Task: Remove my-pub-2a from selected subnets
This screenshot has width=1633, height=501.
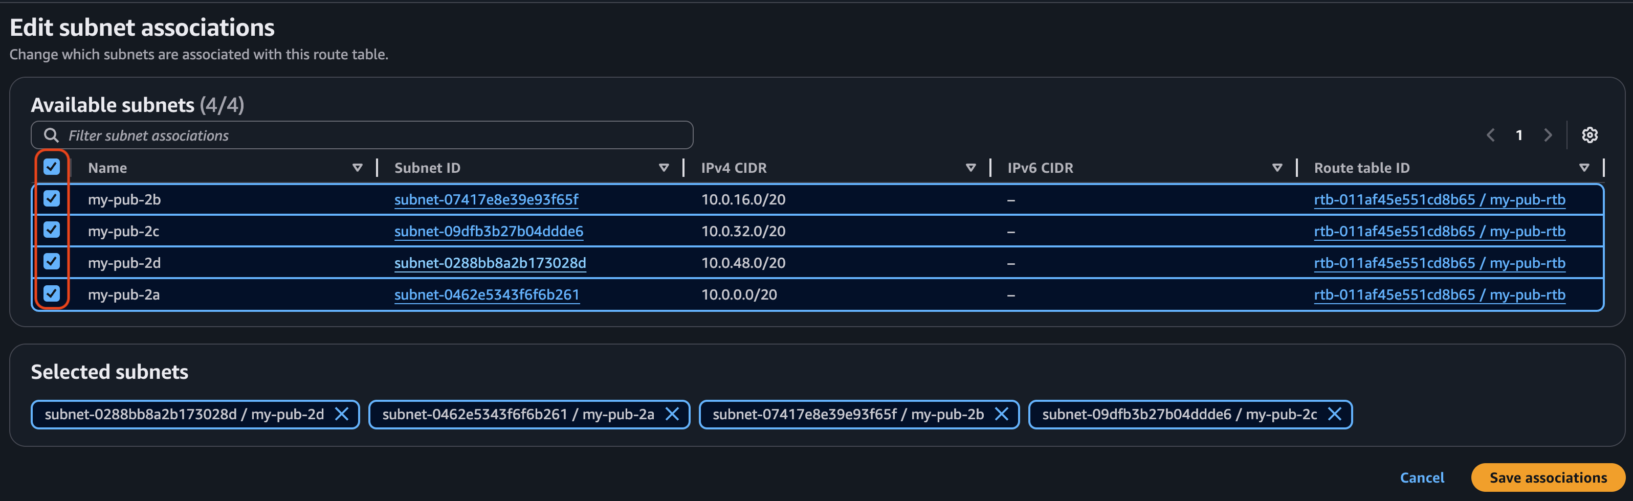Action: (x=672, y=414)
